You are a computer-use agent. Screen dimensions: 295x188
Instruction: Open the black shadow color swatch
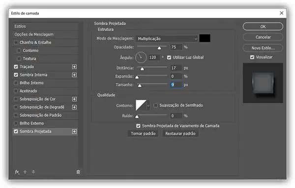pos(205,38)
